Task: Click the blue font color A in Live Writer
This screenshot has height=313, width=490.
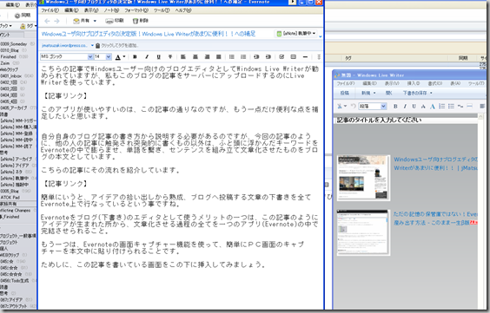Action: tap(433, 107)
